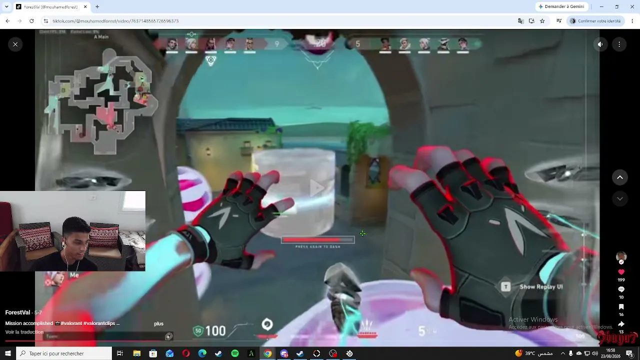The image size is (640, 360).
Task: Reload the TikTok page
Action: click(x=31, y=21)
